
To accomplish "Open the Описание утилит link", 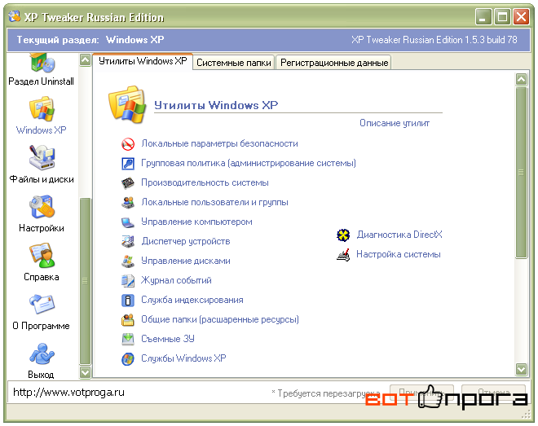I will coord(395,123).
